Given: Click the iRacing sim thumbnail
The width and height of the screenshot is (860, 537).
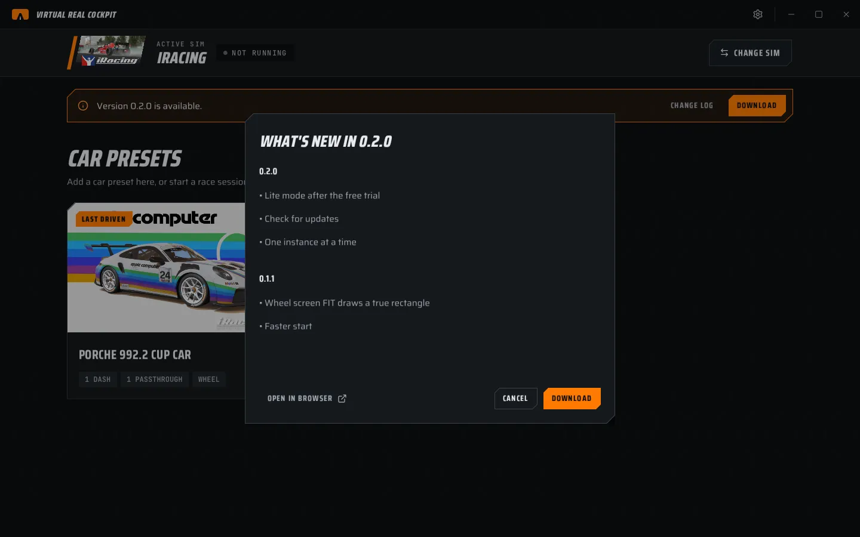Looking at the screenshot, I should 112,51.
